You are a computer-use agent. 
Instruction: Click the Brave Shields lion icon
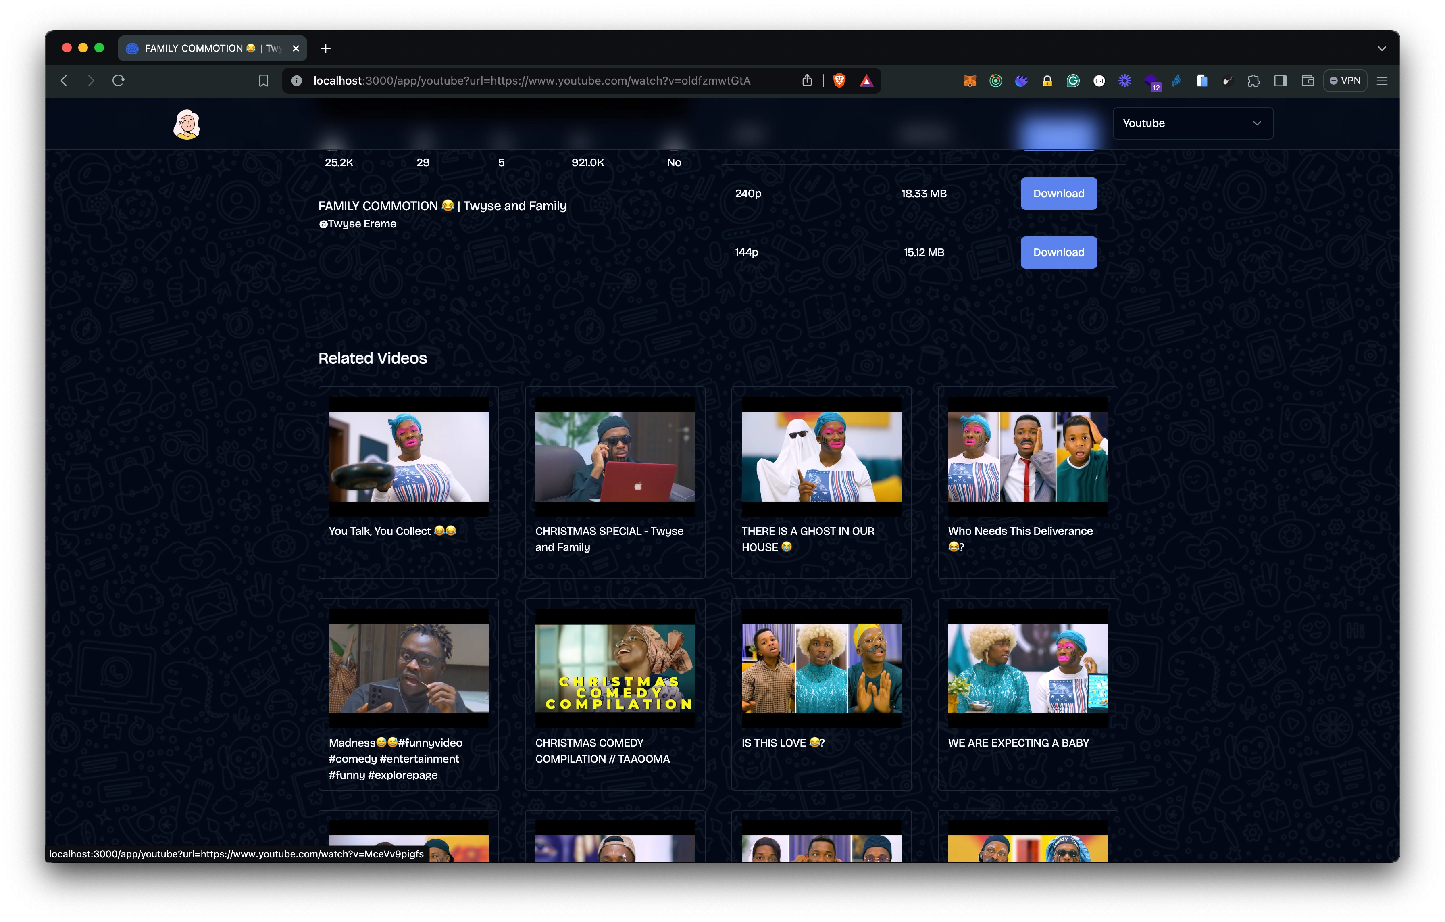pyautogui.click(x=839, y=81)
